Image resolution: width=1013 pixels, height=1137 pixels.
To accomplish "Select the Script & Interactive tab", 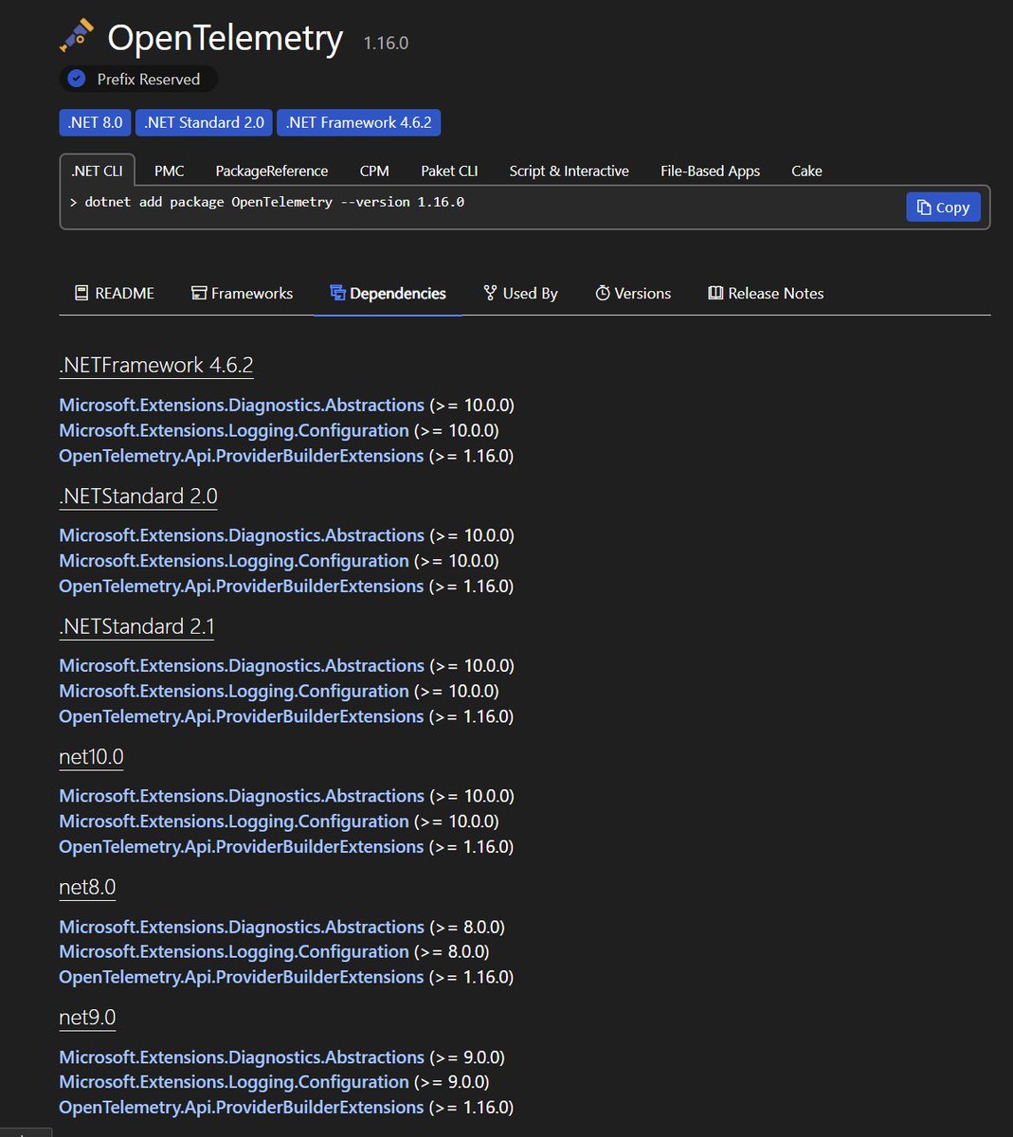I will pyautogui.click(x=569, y=171).
